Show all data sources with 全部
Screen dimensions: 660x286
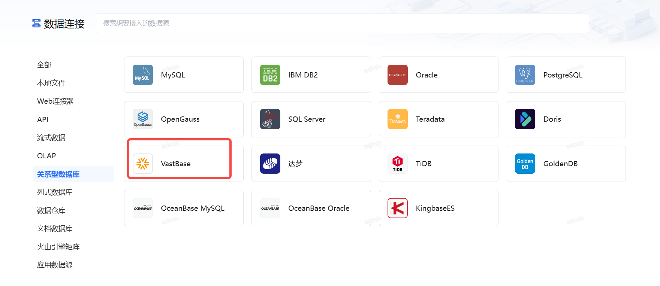[x=44, y=65]
